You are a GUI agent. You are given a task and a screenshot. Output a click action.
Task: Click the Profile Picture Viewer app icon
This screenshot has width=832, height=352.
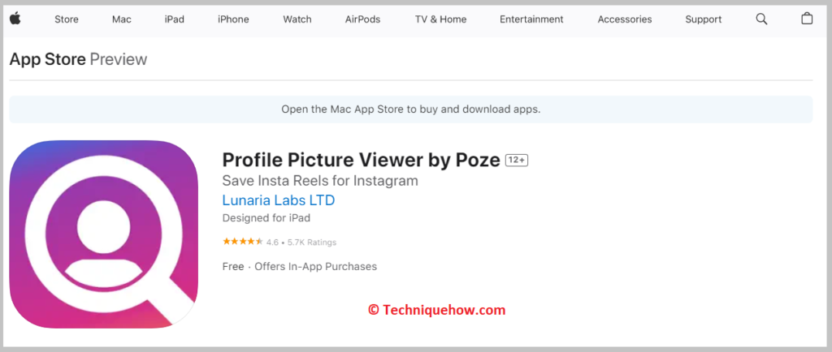pos(103,234)
